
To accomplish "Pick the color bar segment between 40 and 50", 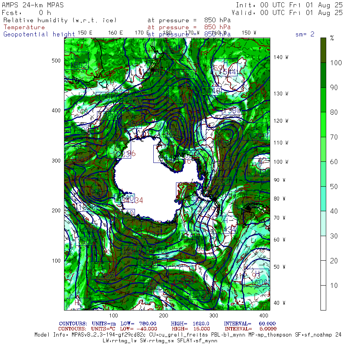I will point(323,199).
